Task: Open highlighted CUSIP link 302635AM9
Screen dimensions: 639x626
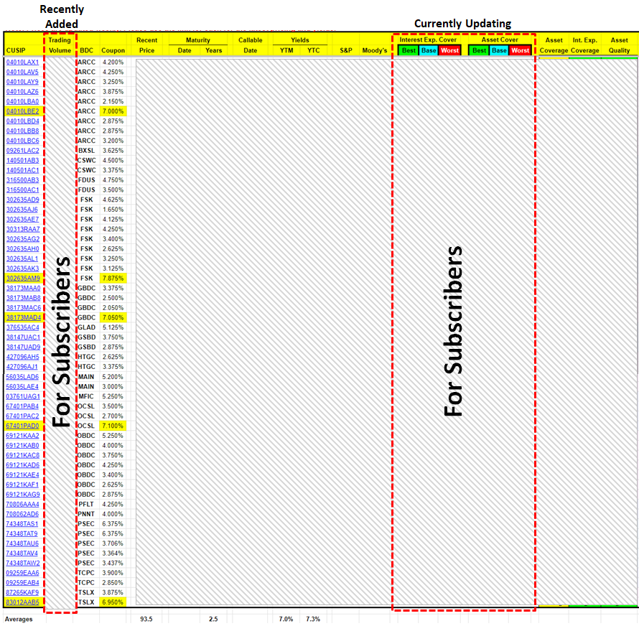Action: [23, 278]
